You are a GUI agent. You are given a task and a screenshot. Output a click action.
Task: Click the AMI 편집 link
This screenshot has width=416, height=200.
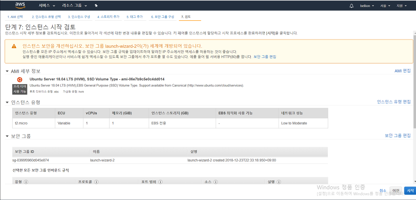pos(402,71)
